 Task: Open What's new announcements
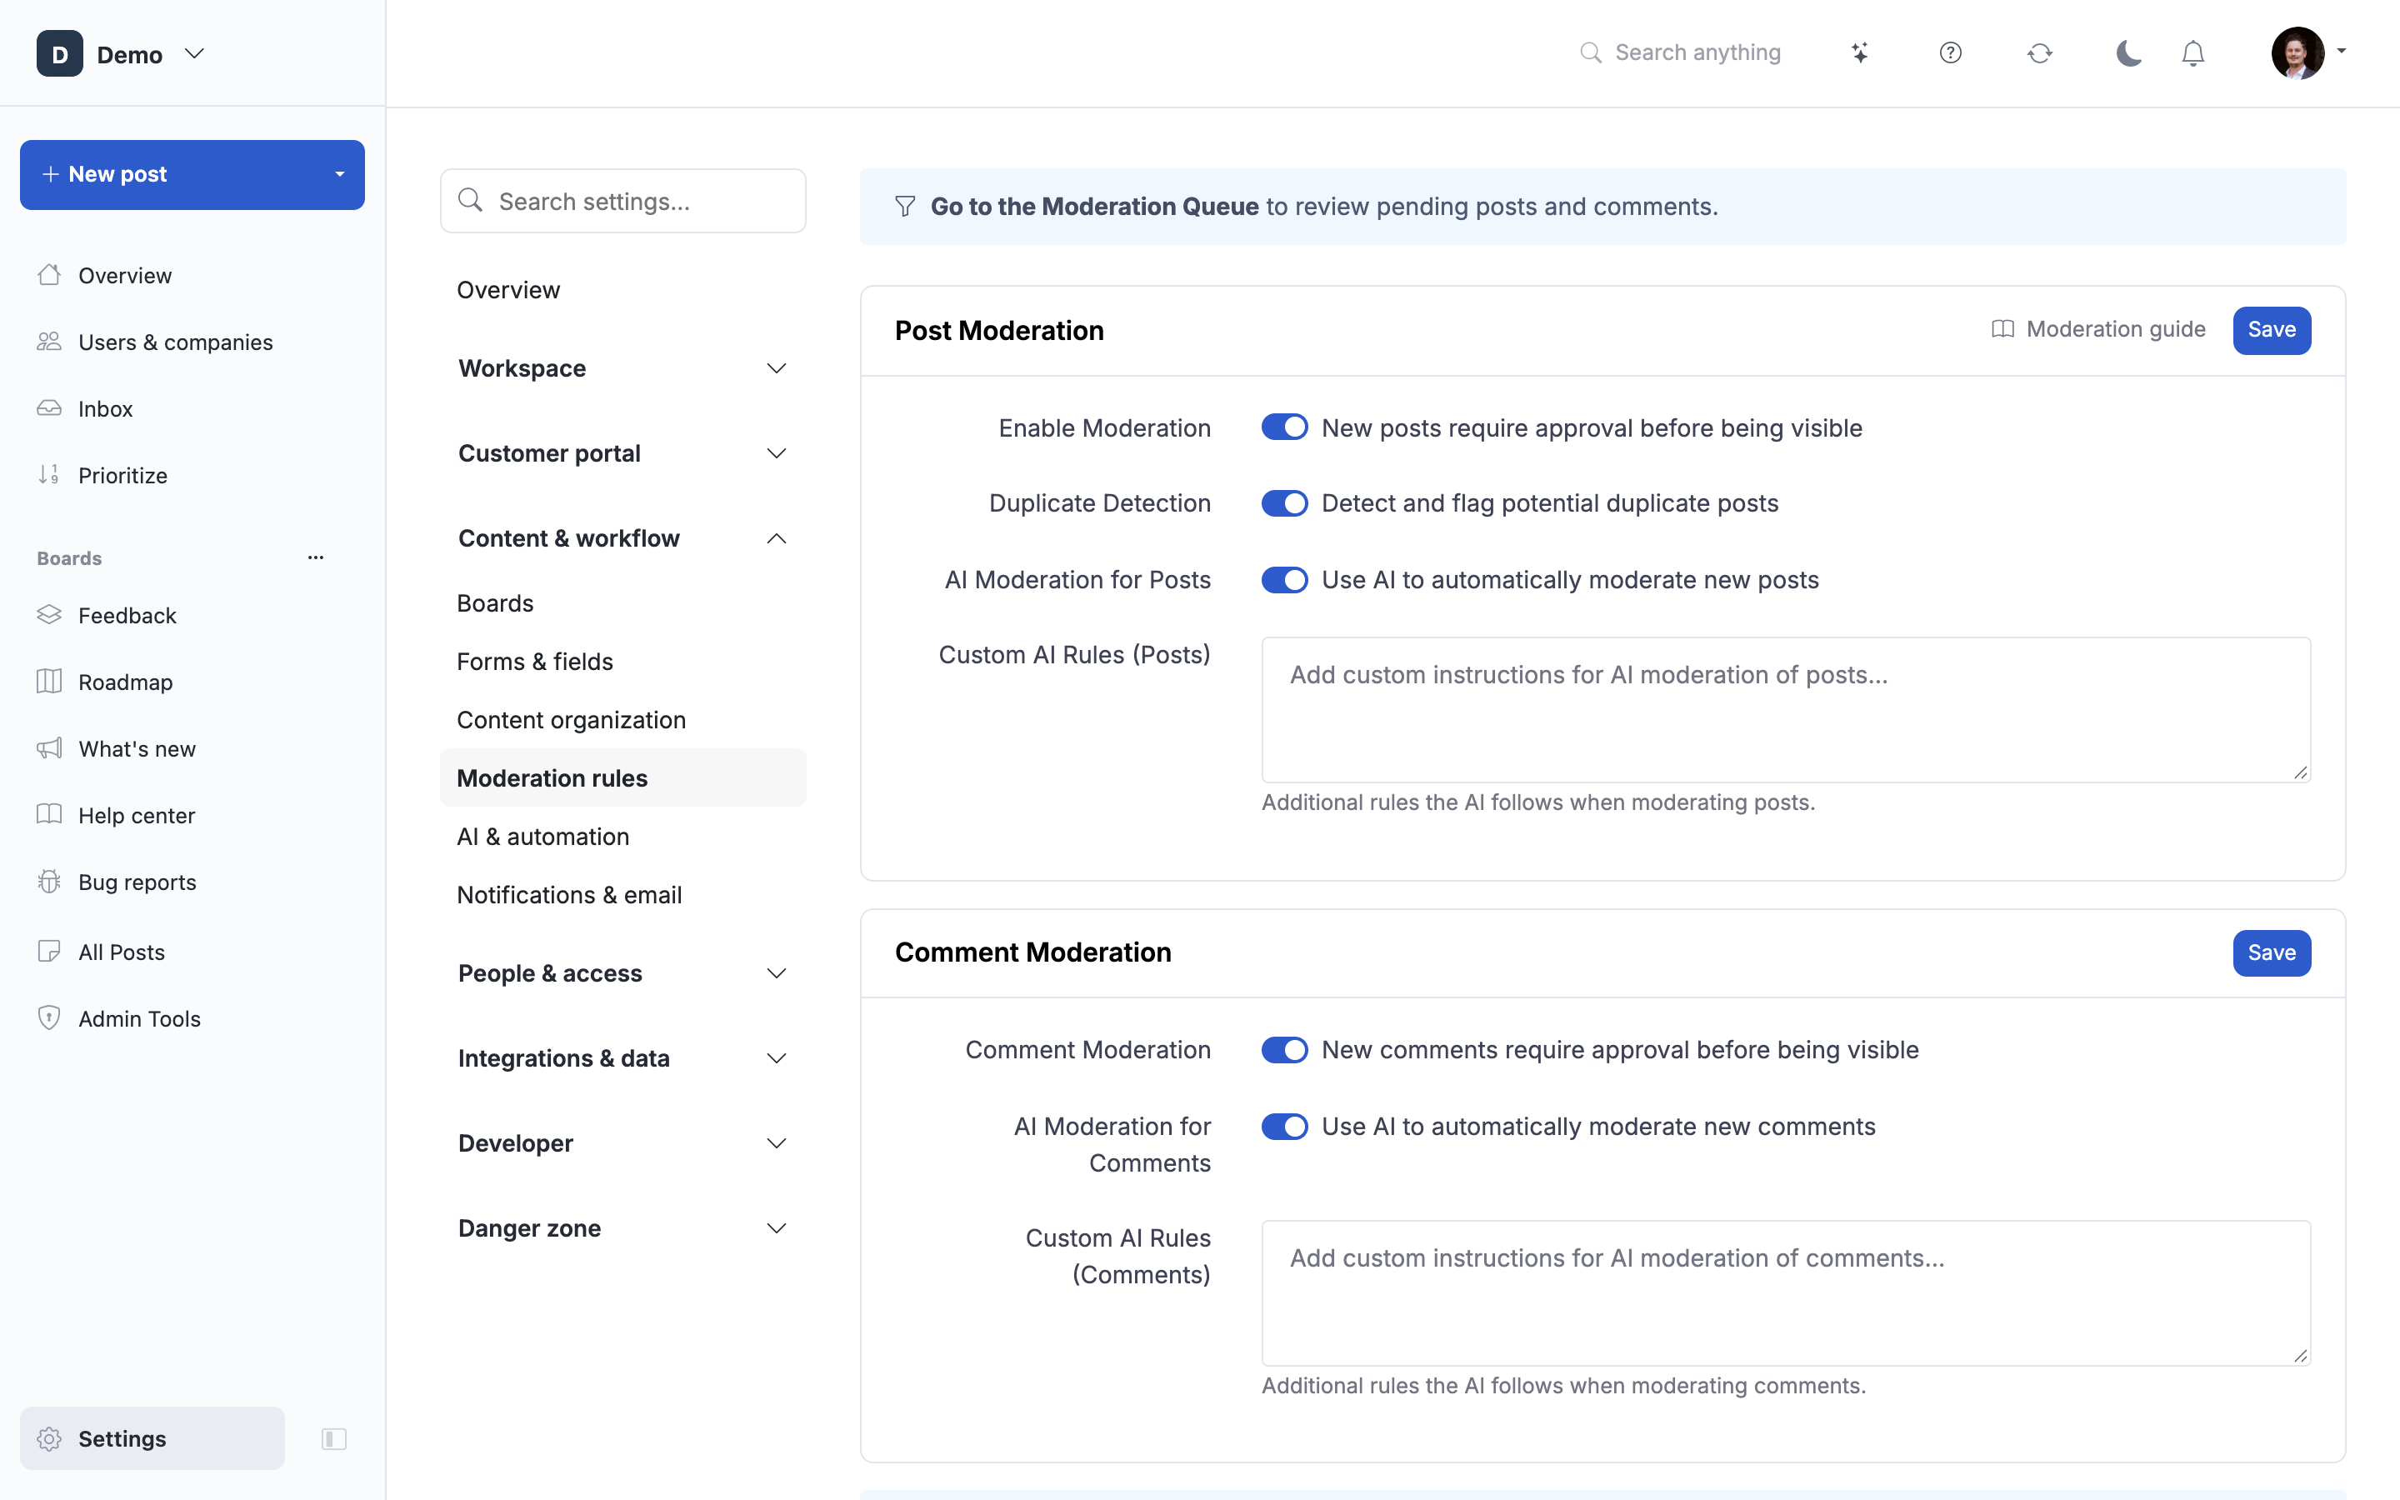[137, 748]
